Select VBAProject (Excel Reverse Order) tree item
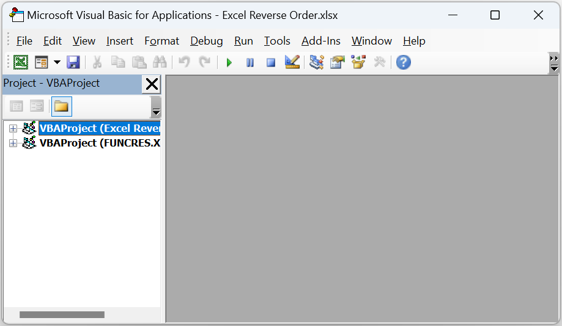The image size is (562, 326). point(100,128)
